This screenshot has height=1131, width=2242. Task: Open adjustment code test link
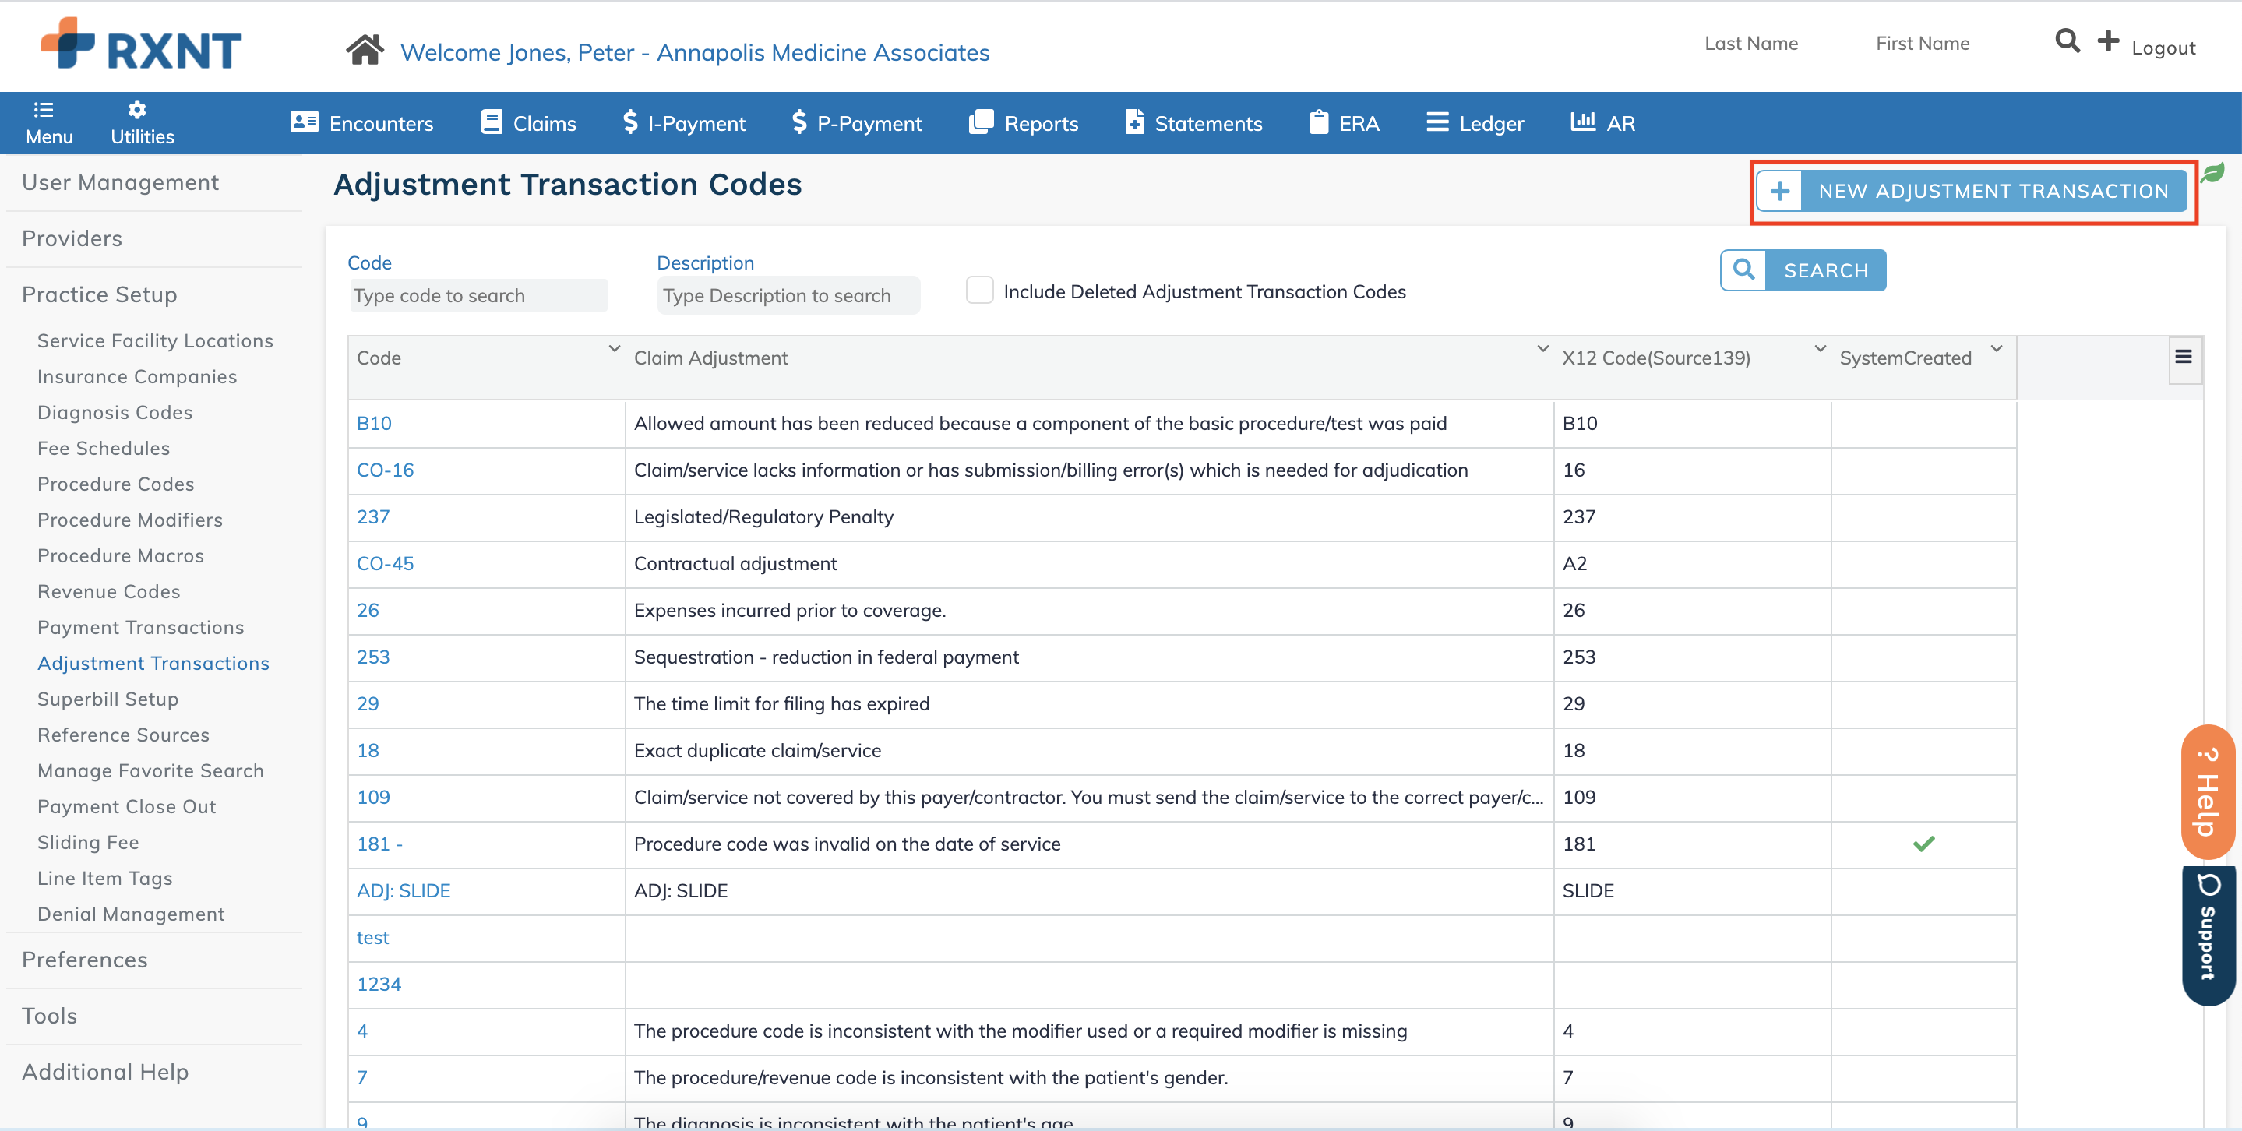coord(372,938)
